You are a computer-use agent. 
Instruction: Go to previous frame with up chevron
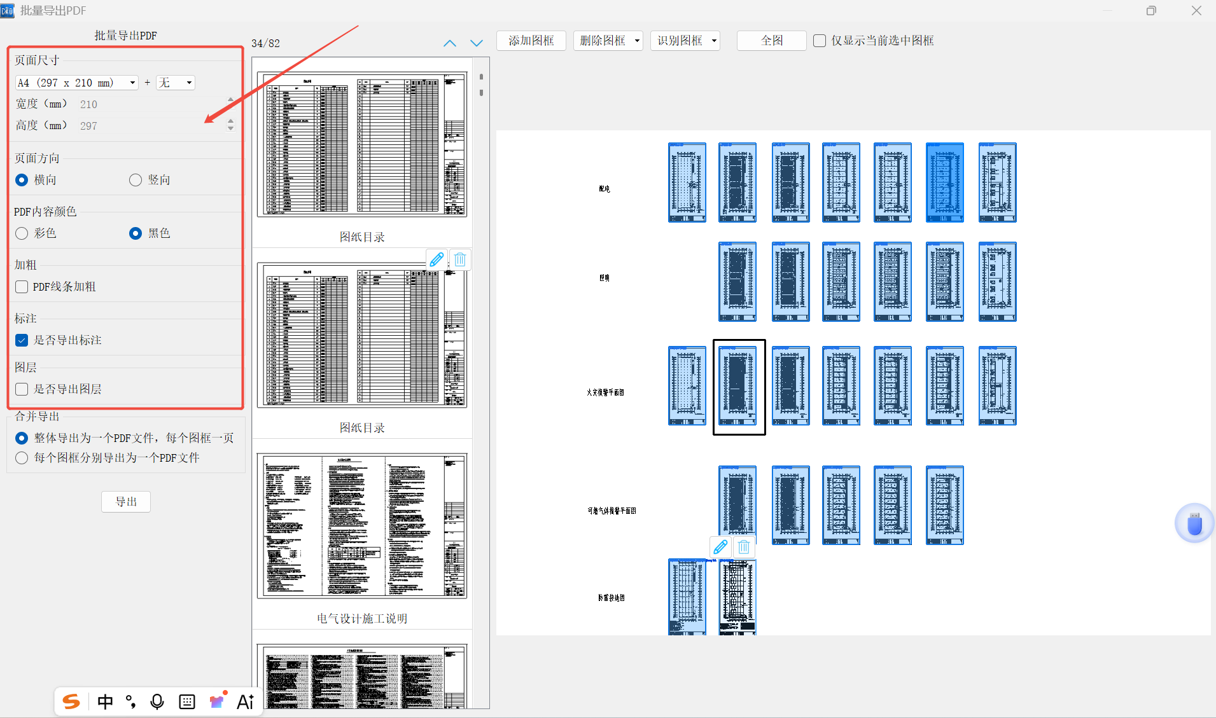(450, 43)
